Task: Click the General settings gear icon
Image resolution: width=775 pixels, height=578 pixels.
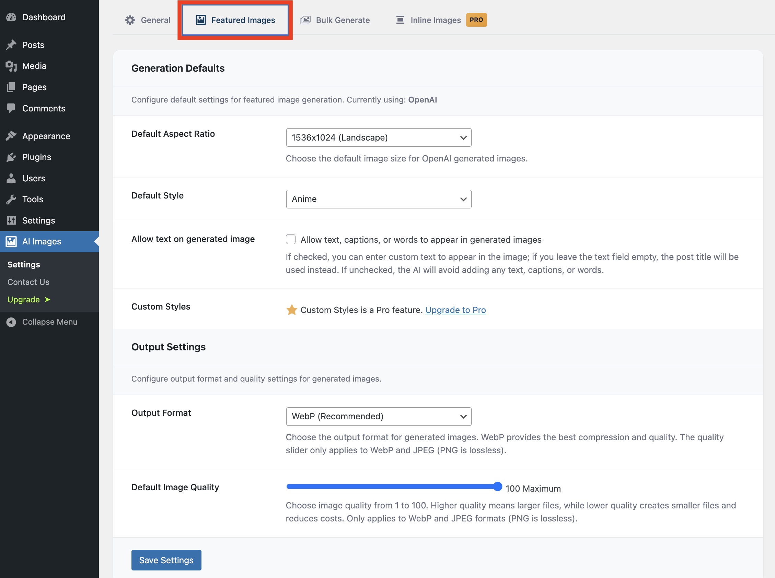Action: [x=130, y=20]
